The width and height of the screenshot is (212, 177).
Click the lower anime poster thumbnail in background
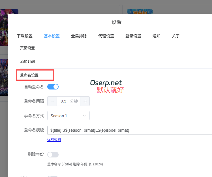click(4, 77)
